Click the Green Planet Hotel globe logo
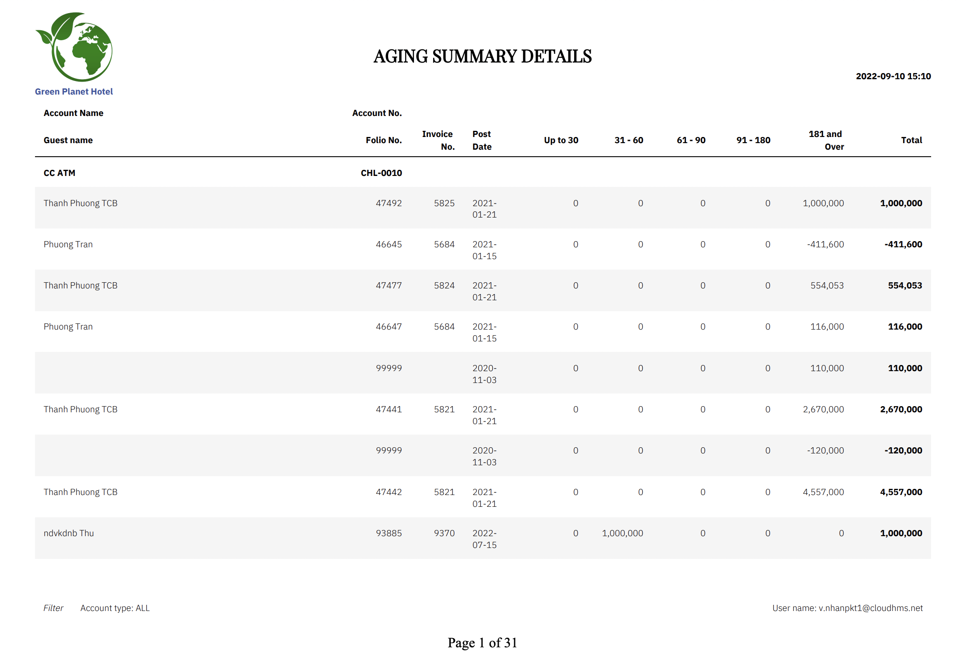967x660 pixels. click(74, 47)
